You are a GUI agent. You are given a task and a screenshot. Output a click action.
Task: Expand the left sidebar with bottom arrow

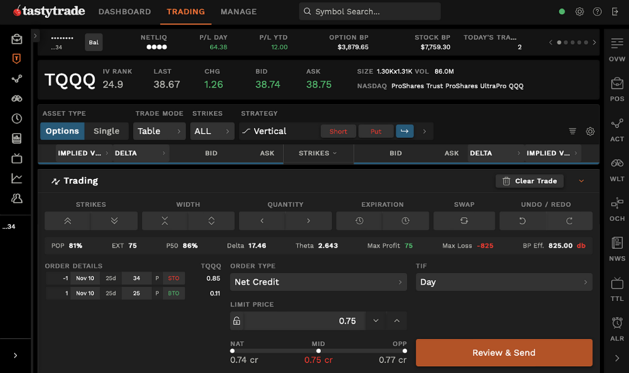tap(16, 355)
